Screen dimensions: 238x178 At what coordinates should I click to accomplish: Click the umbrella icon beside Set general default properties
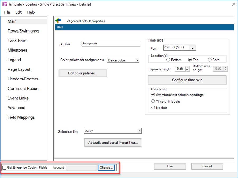58,21
